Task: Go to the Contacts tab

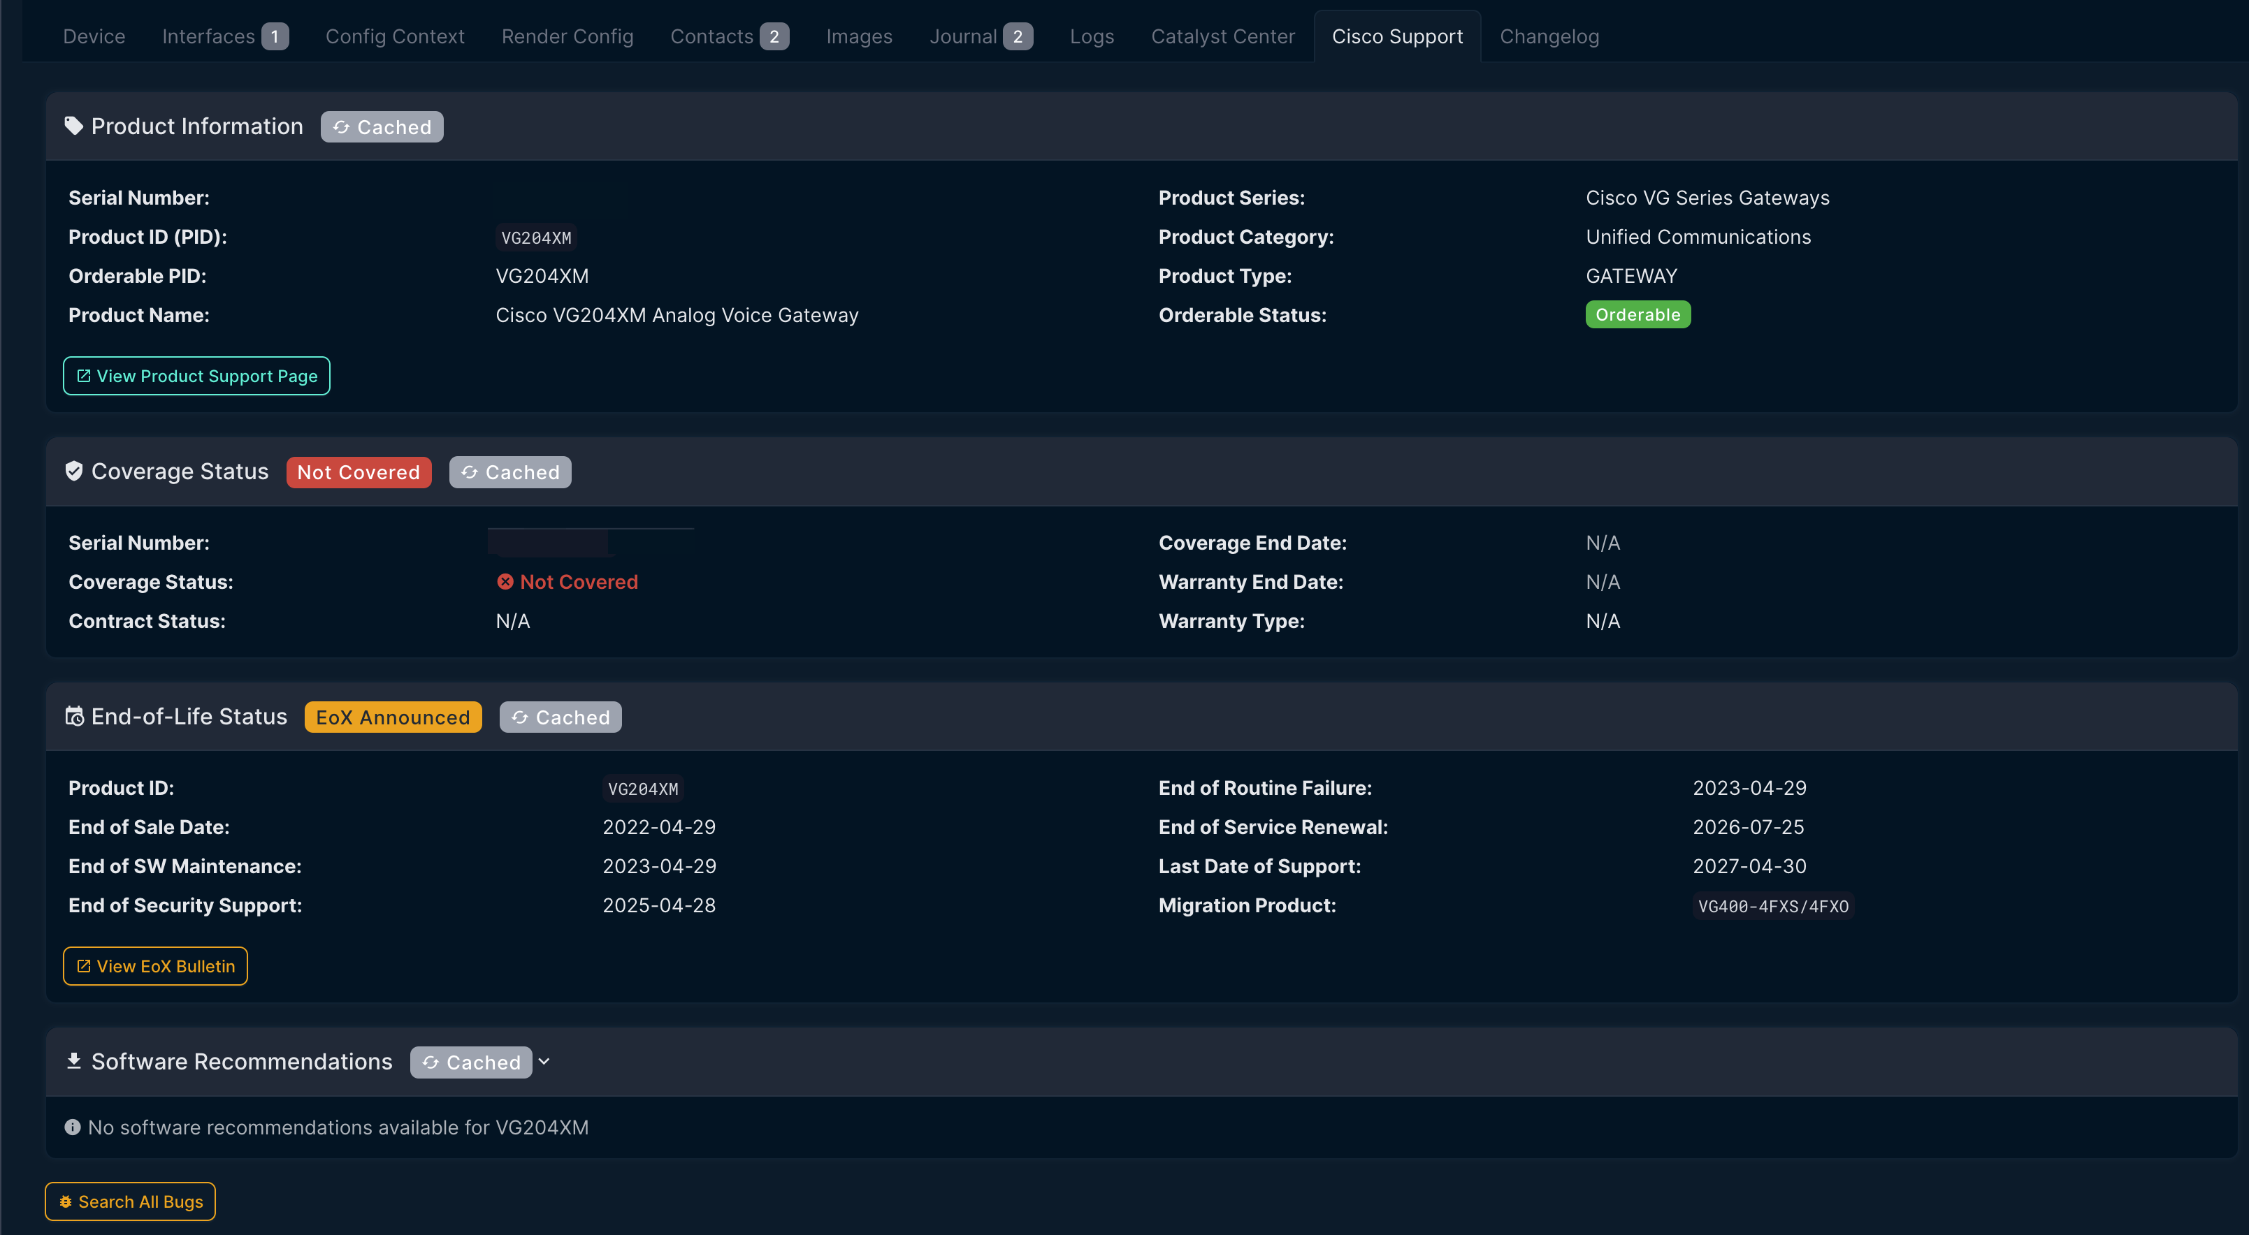Action: click(730, 36)
